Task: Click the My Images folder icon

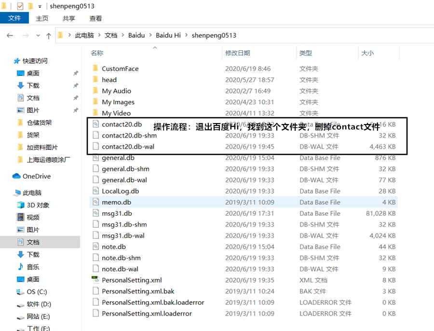Action: tap(95, 102)
